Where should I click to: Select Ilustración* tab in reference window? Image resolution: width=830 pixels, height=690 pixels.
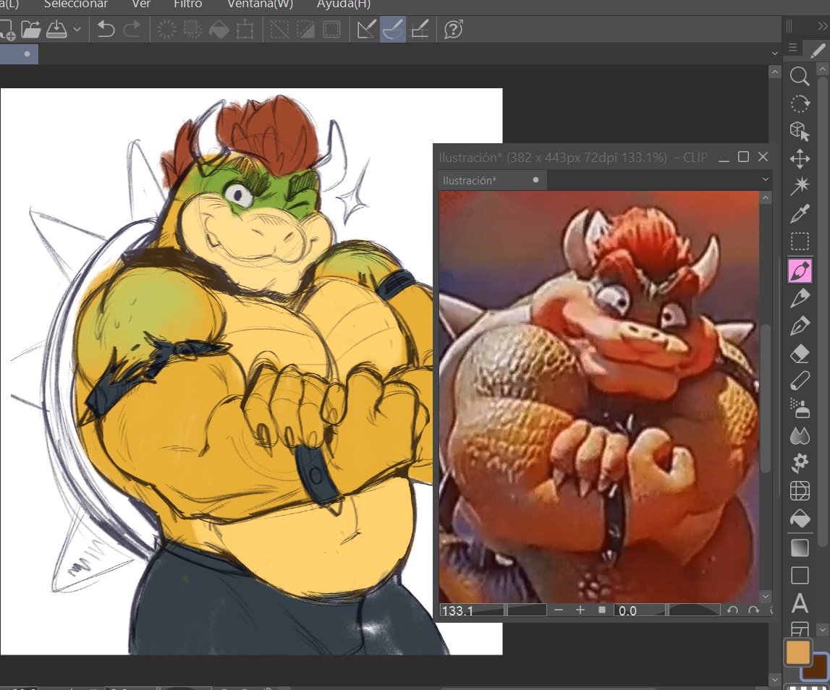pyautogui.click(x=492, y=180)
